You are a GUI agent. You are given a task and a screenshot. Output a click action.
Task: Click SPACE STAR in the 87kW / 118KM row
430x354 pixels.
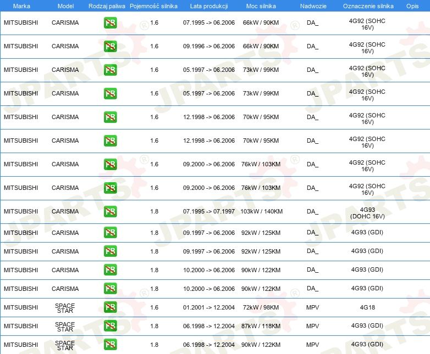pos(65,327)
